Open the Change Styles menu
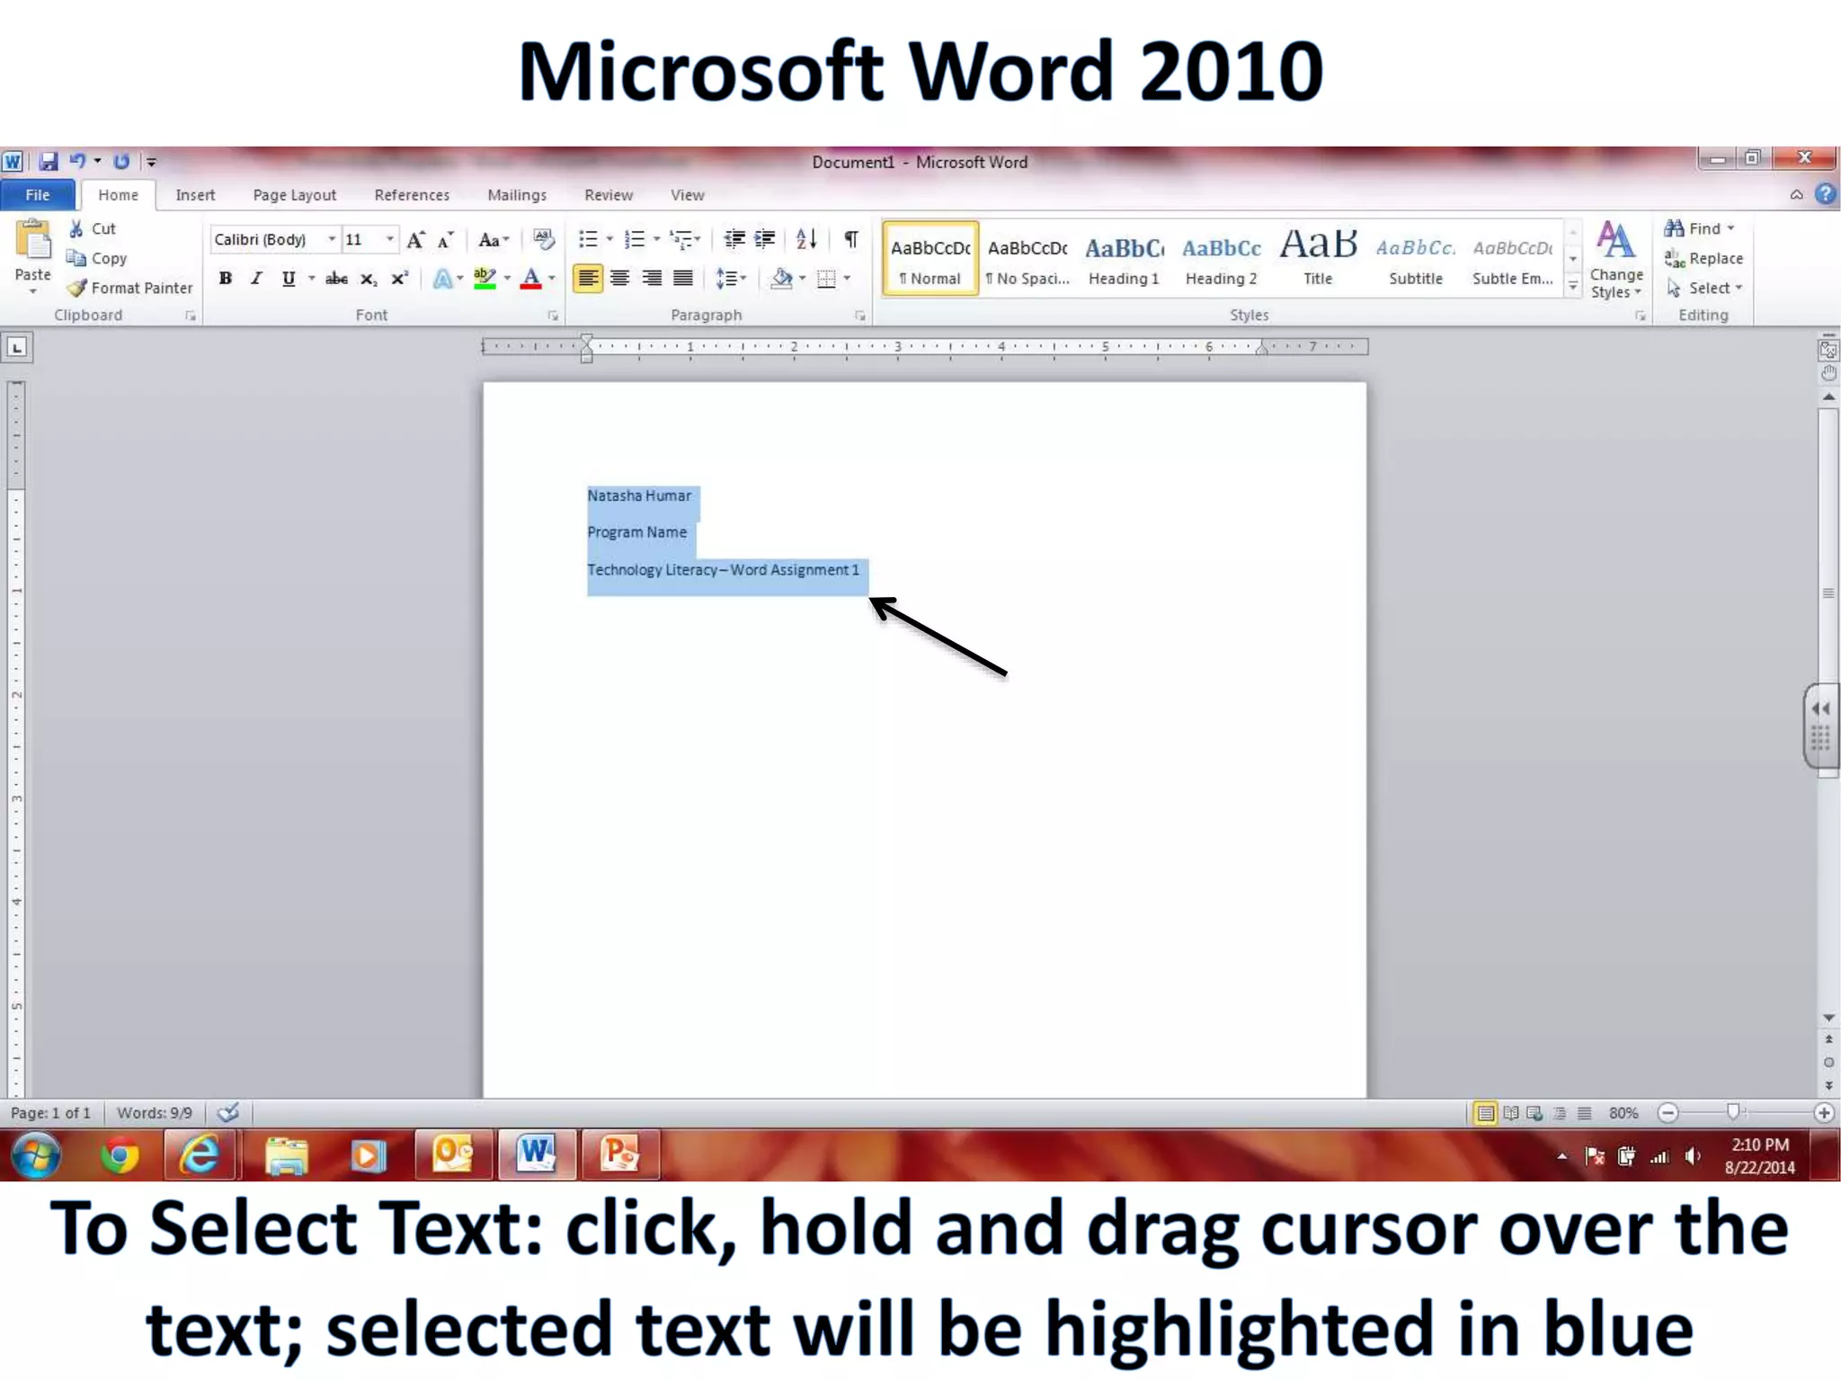The image size is (1841, 1381). point(1616,260)
